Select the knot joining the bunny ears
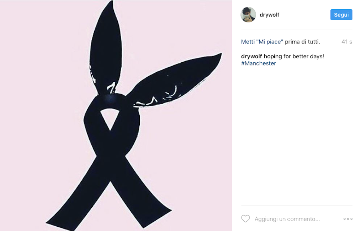This screenshot has width=361, height=231. point(110,100)
